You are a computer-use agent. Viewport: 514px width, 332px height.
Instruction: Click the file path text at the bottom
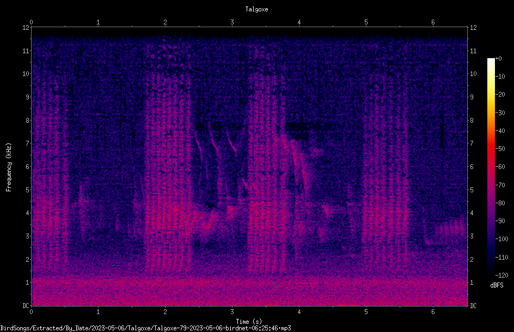[x=145, y=328]
